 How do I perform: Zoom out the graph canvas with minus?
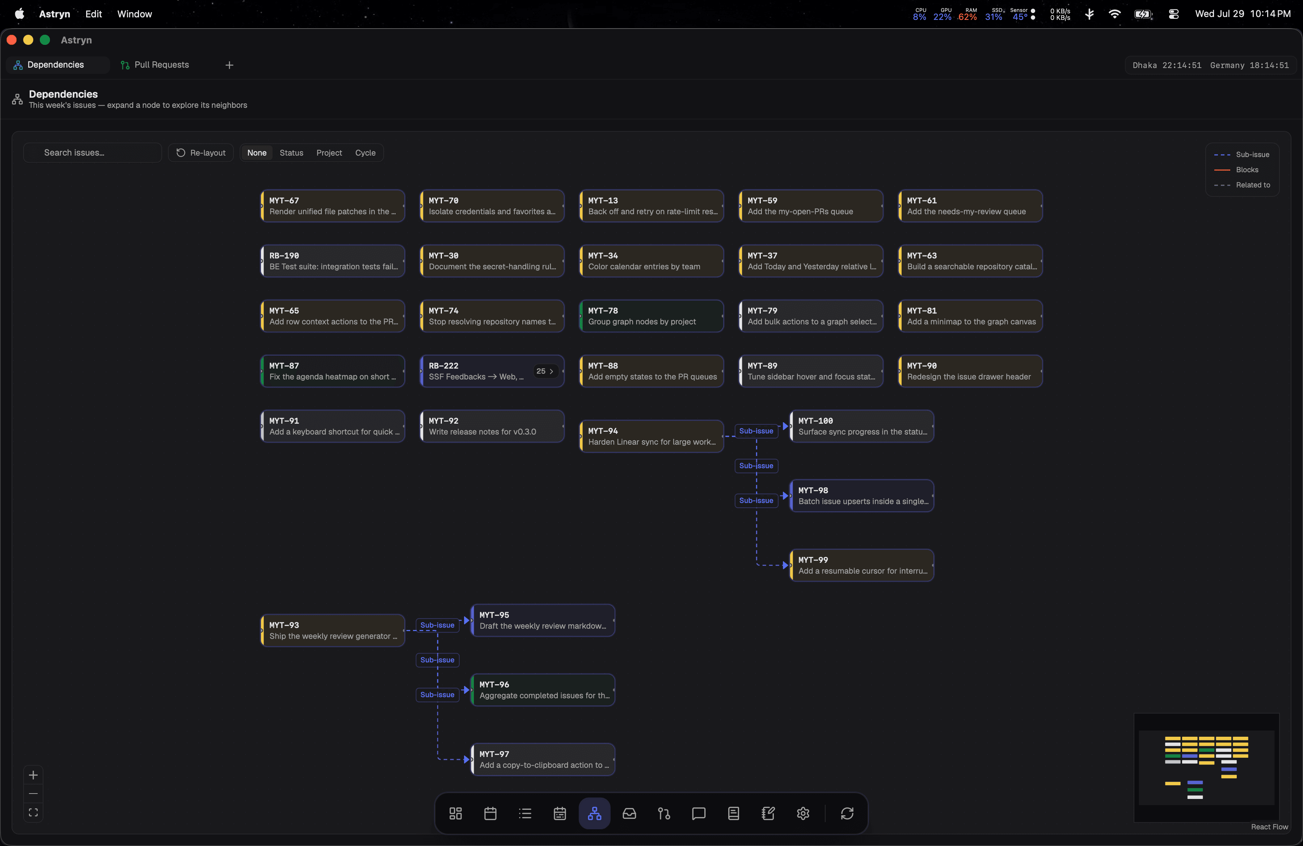pyautogui.click(x=33, y=794)
